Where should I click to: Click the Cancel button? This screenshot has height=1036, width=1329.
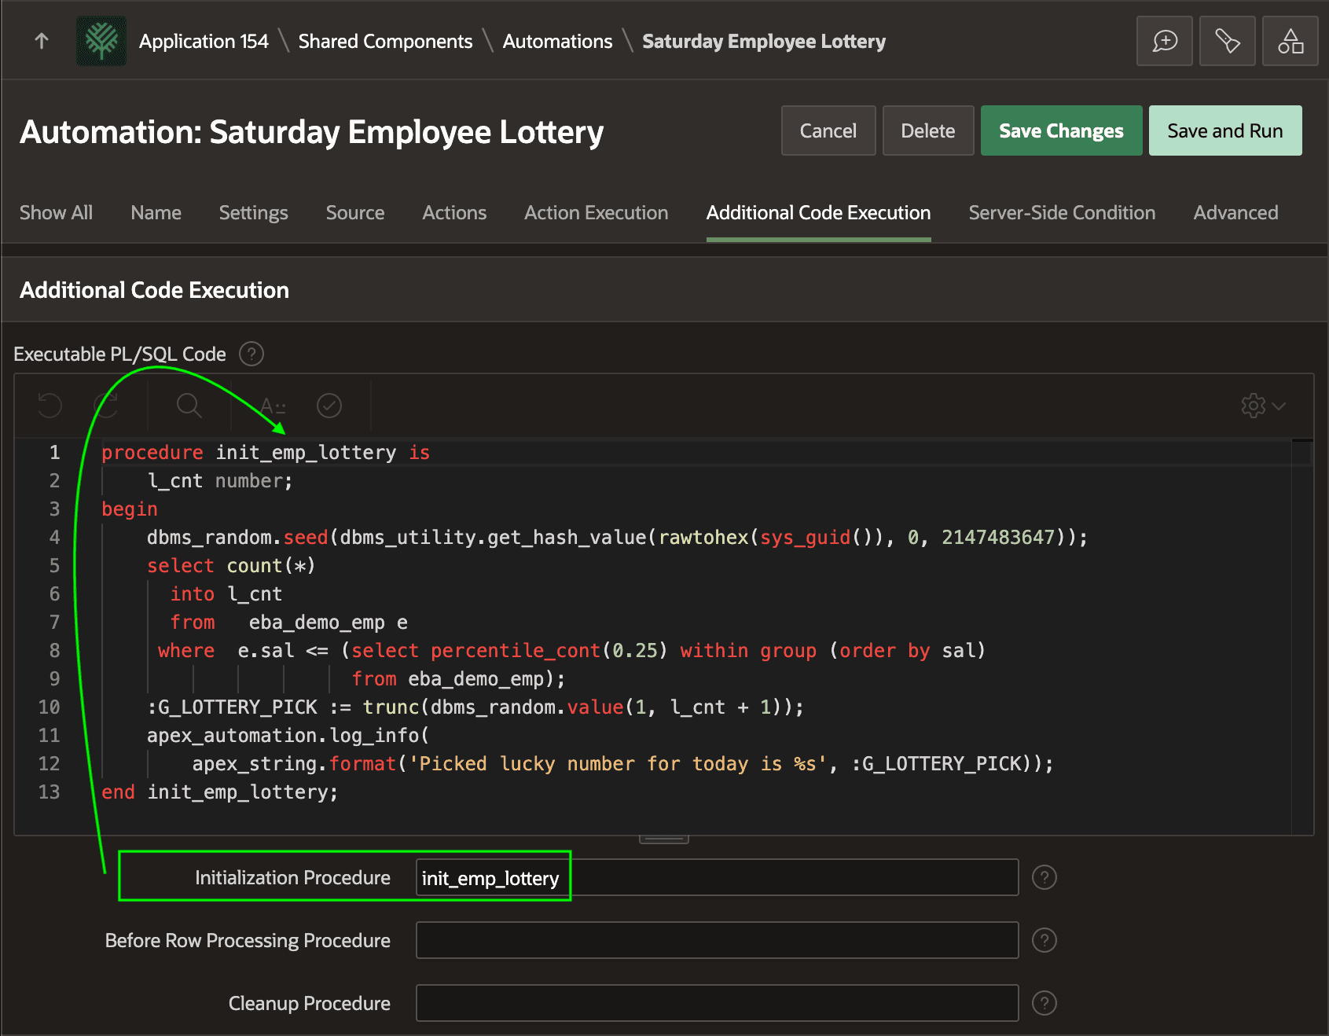828,130
